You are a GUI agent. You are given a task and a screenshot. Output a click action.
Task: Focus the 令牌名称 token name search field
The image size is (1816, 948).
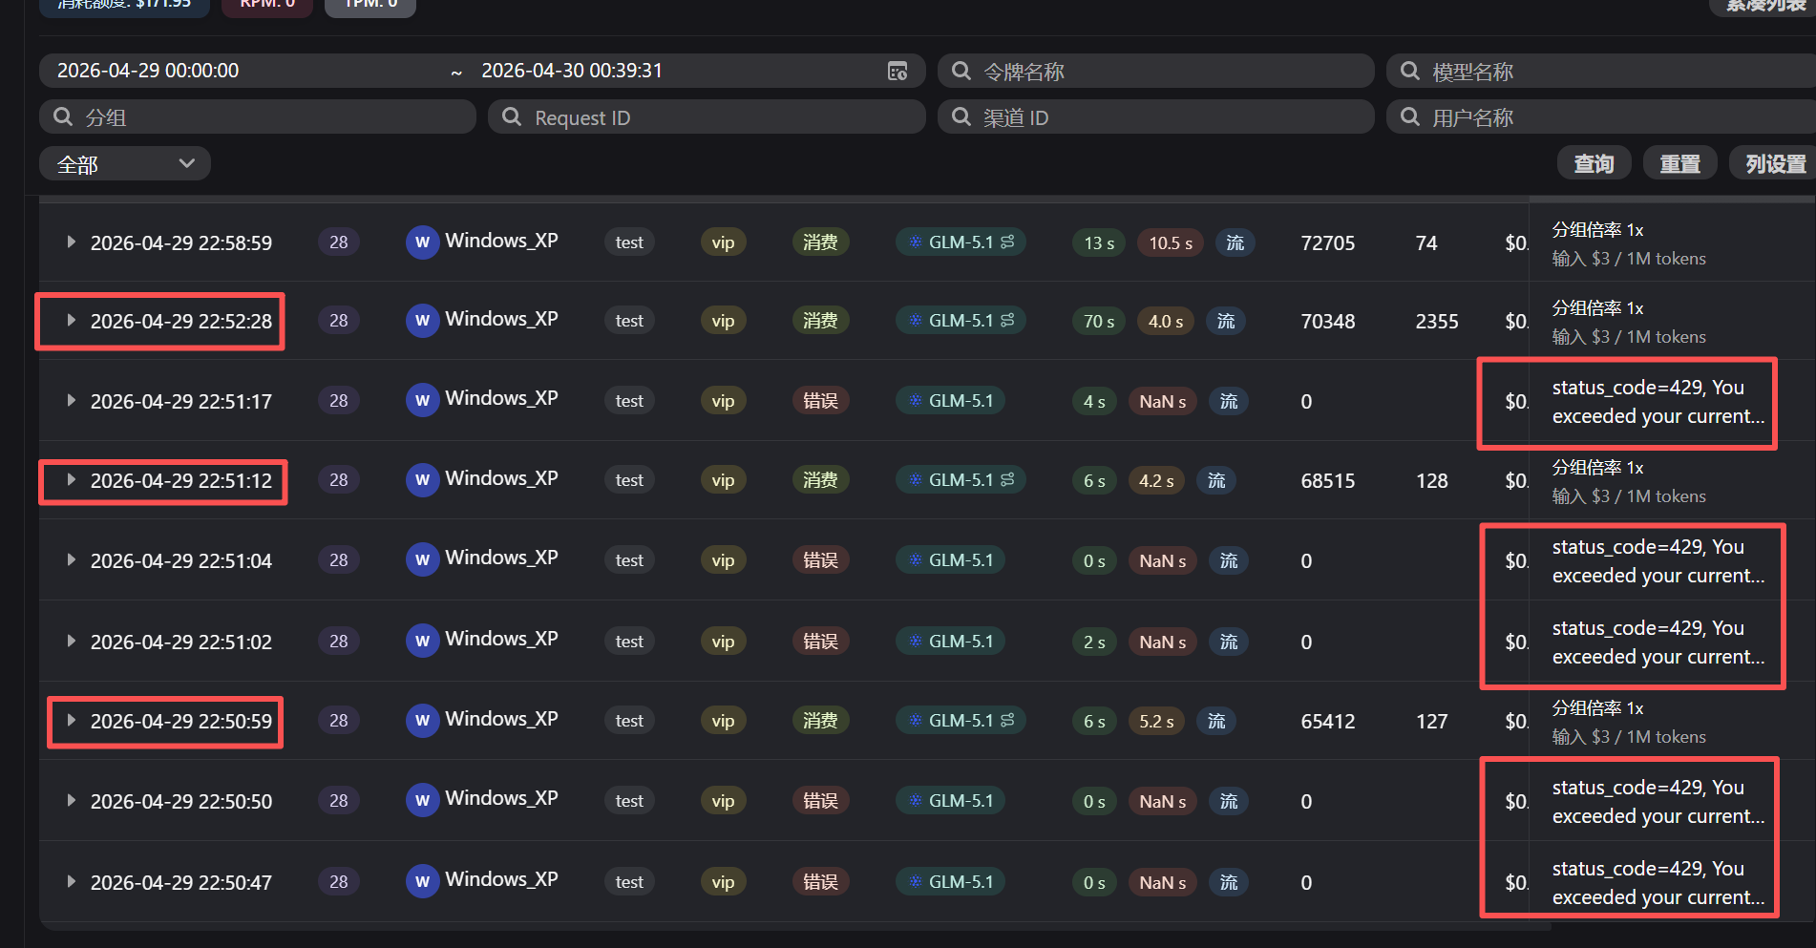(x=1156, y=72)
